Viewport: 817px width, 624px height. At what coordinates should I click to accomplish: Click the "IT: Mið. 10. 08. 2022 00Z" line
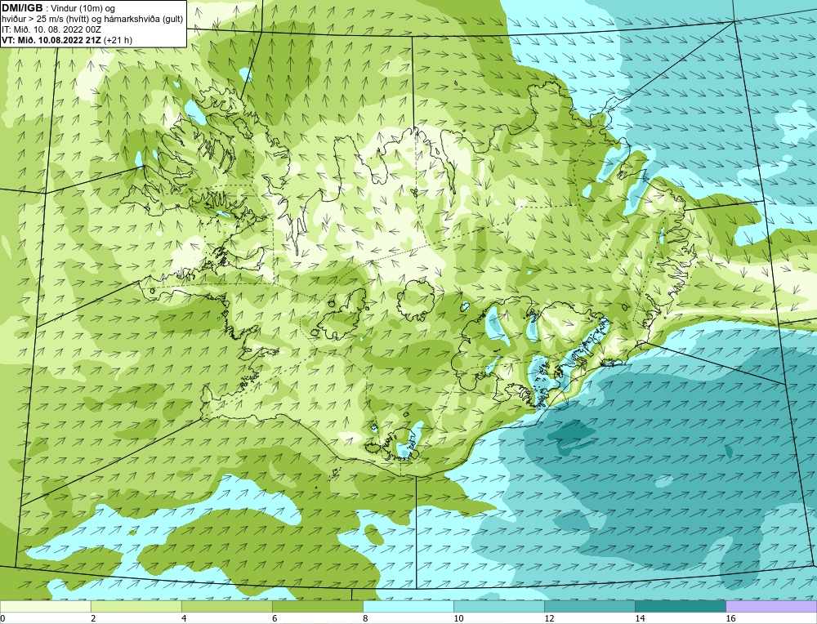tap(51, 29)
